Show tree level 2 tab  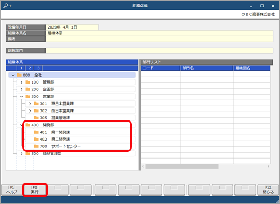pos(30,68)
